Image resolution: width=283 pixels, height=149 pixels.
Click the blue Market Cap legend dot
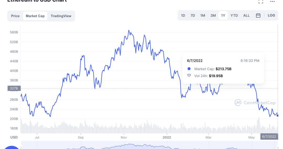[x=189, y=69]
